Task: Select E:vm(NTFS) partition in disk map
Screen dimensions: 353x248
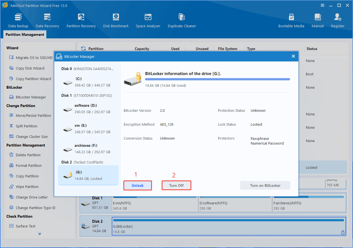Action: [x=155, y=203]
